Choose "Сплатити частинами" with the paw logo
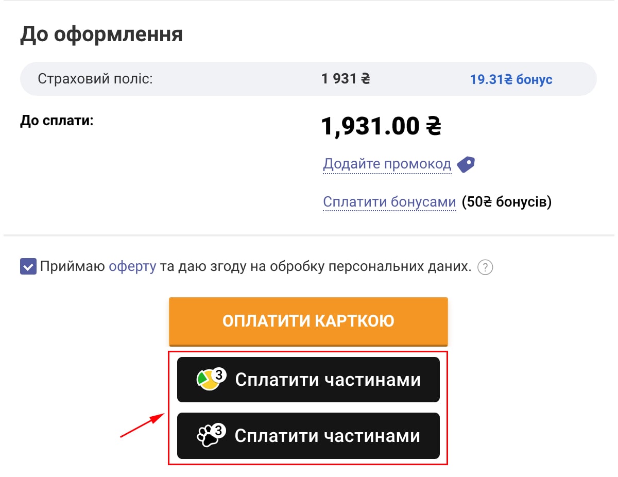The width and height of the screenshot is (618, 477). [328, 436]
